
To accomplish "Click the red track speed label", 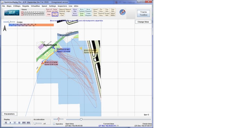I will coord(51,64).
